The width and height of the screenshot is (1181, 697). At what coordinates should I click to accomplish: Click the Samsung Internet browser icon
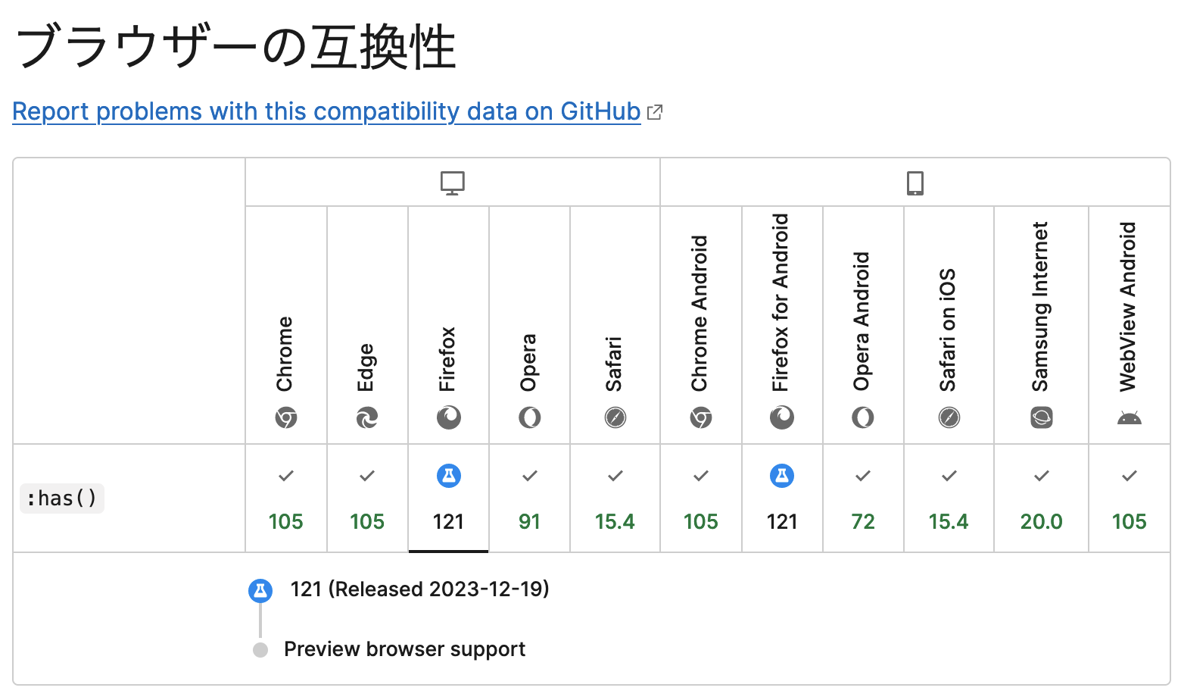click(1041, 417)
